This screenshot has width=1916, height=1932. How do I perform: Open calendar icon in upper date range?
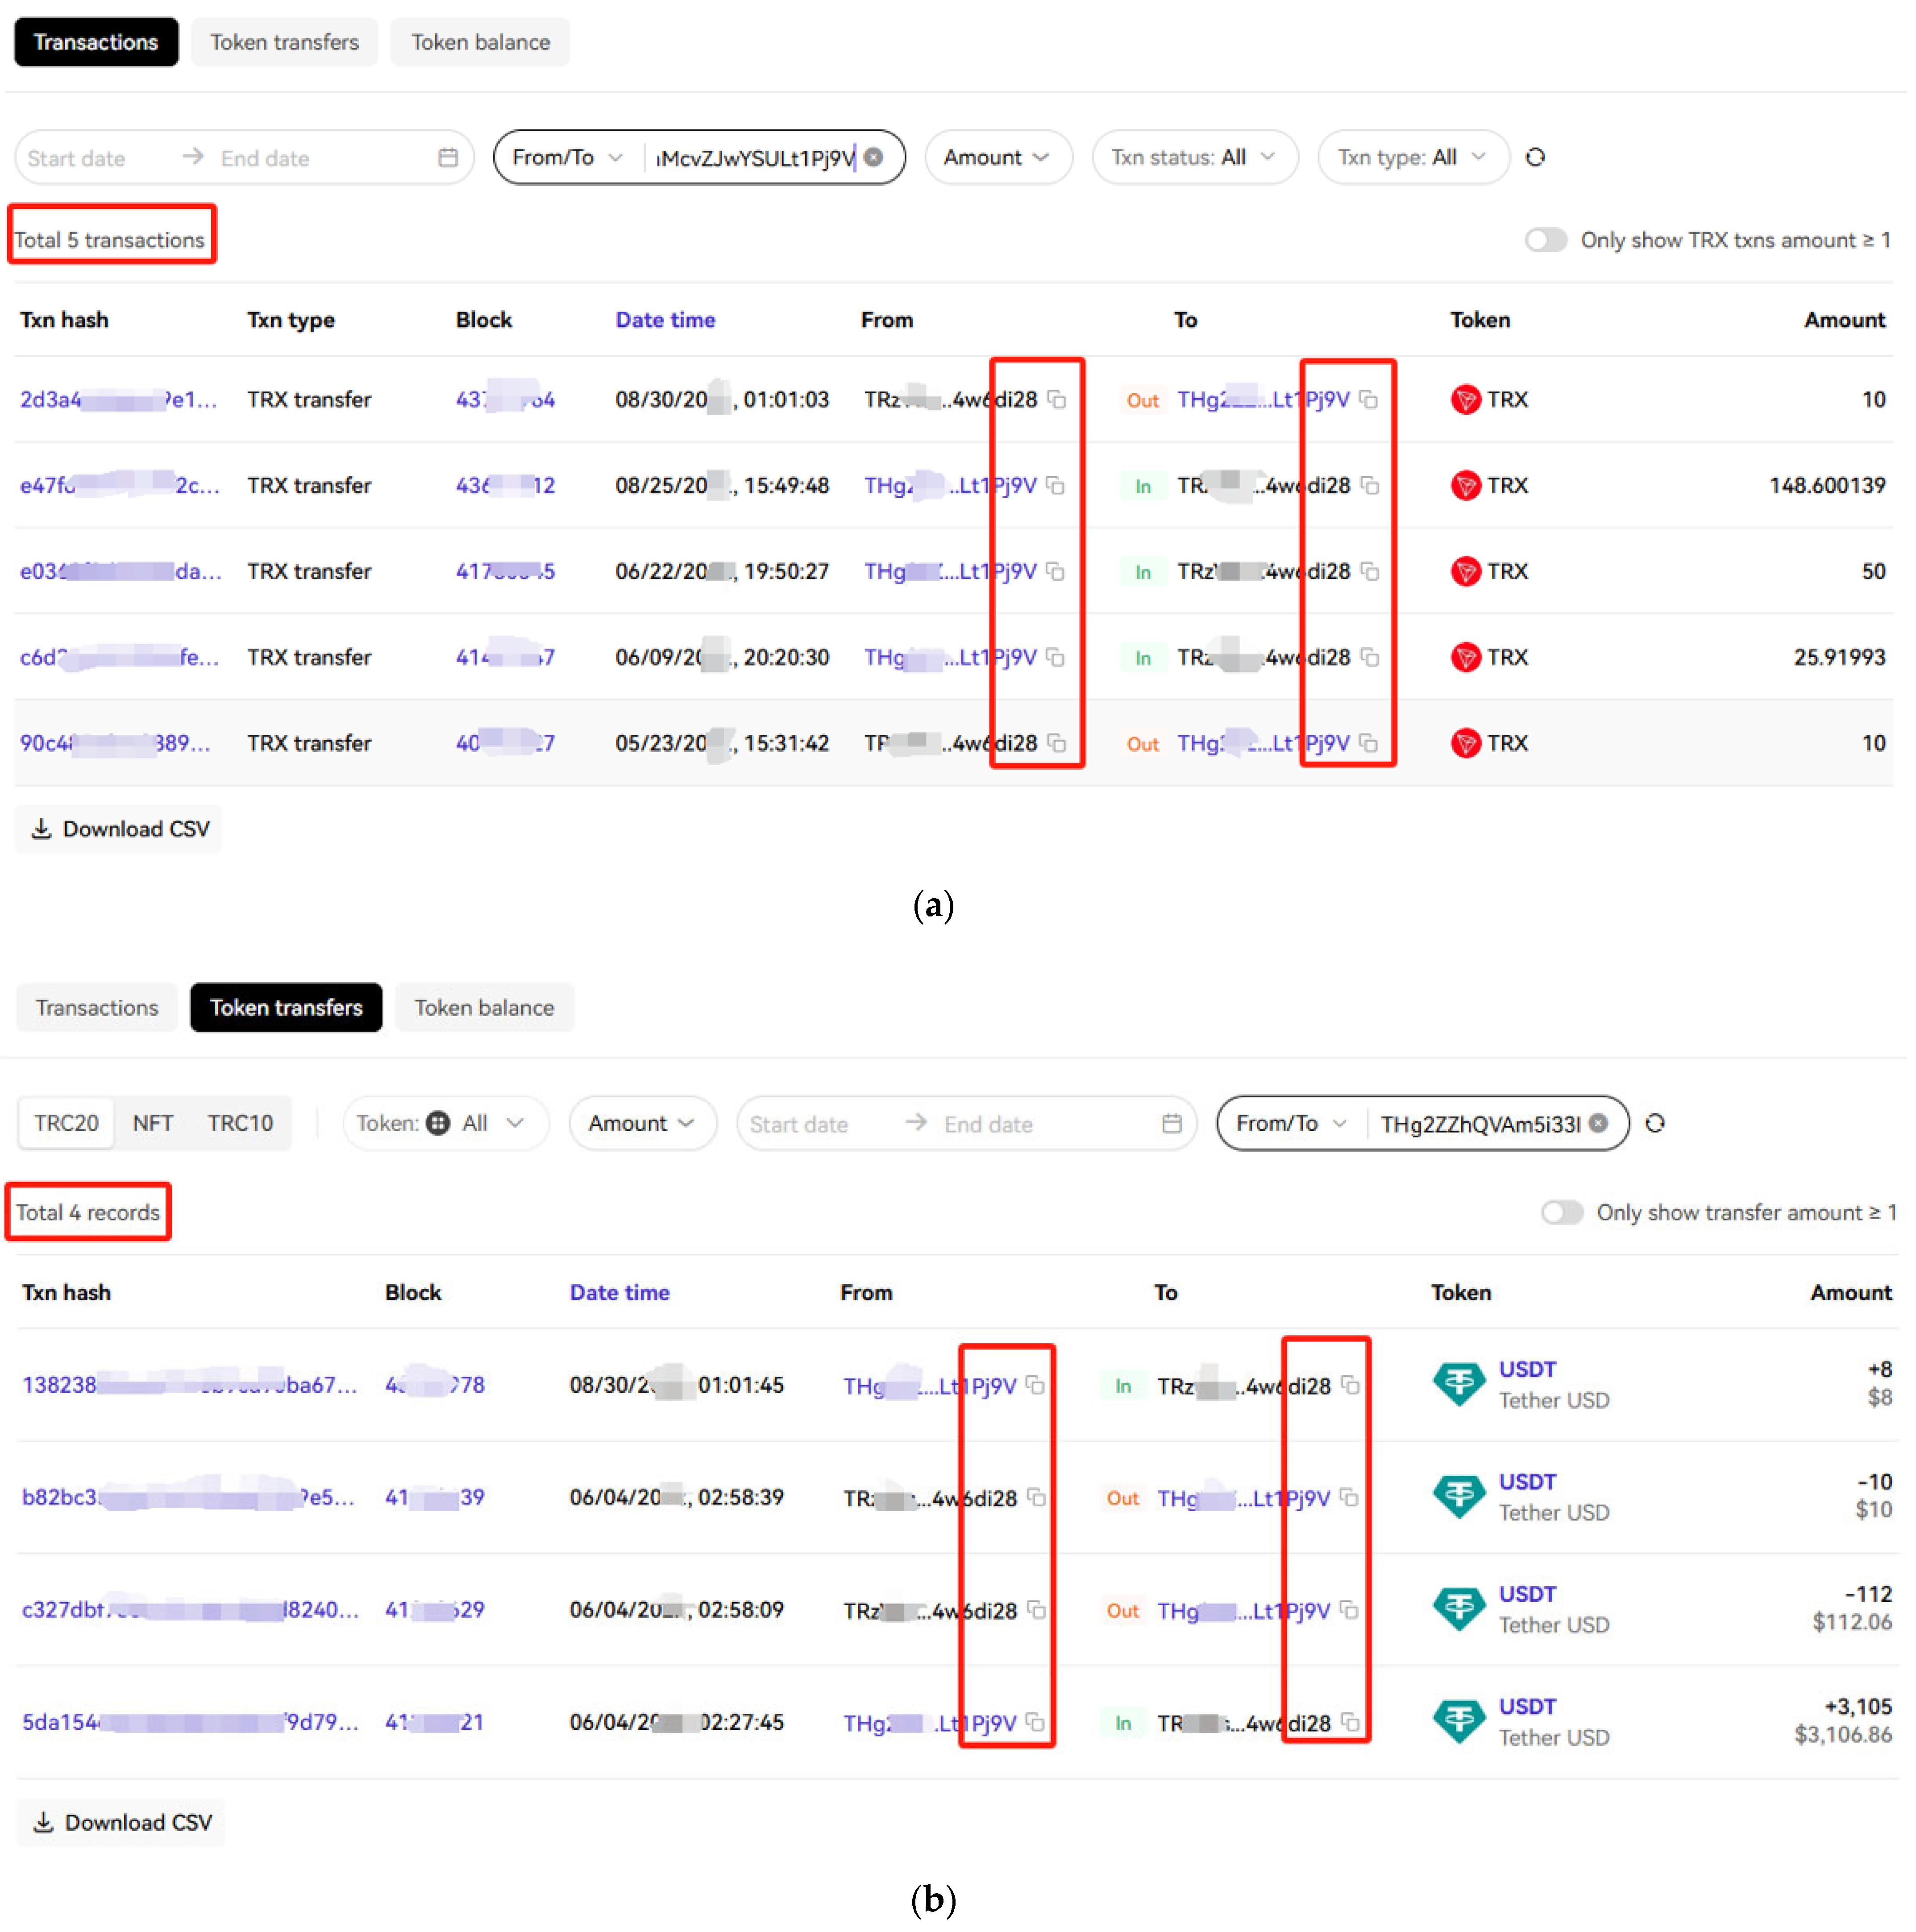tap(448, 157)
